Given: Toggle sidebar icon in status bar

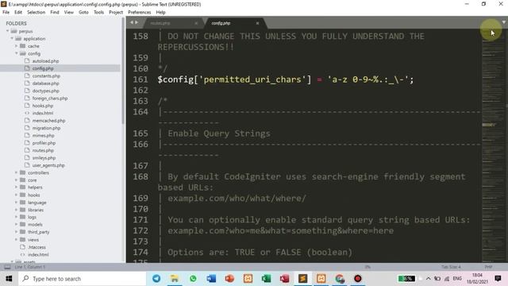Looking at the screenshot, I should pos(7,267).
